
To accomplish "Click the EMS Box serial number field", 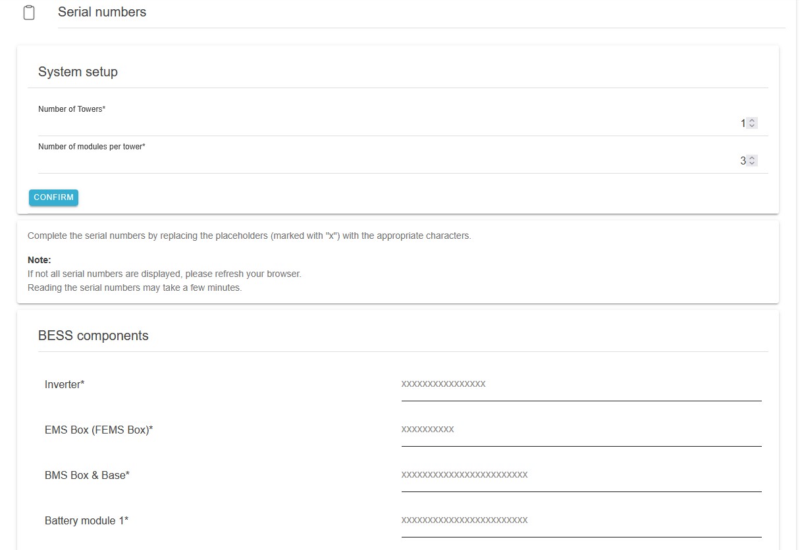I will (x=581, y=430).
